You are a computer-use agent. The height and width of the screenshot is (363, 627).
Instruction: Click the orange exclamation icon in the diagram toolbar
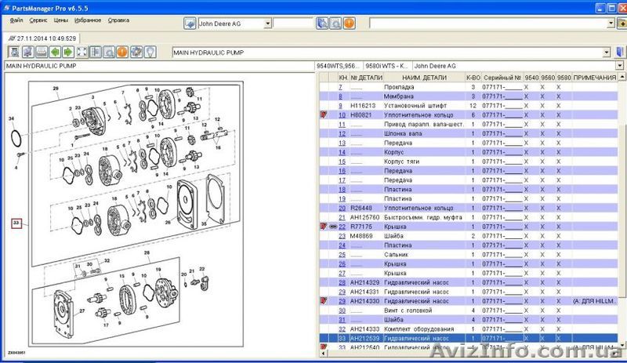[121, 53]
